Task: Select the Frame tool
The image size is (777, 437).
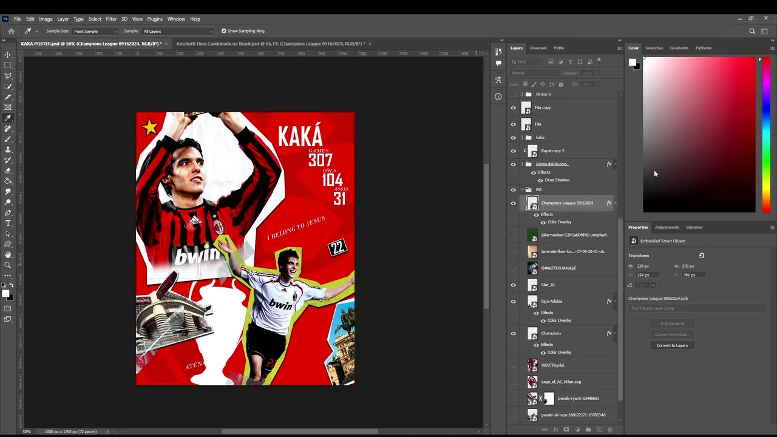Action: click(x=8, y=107)
